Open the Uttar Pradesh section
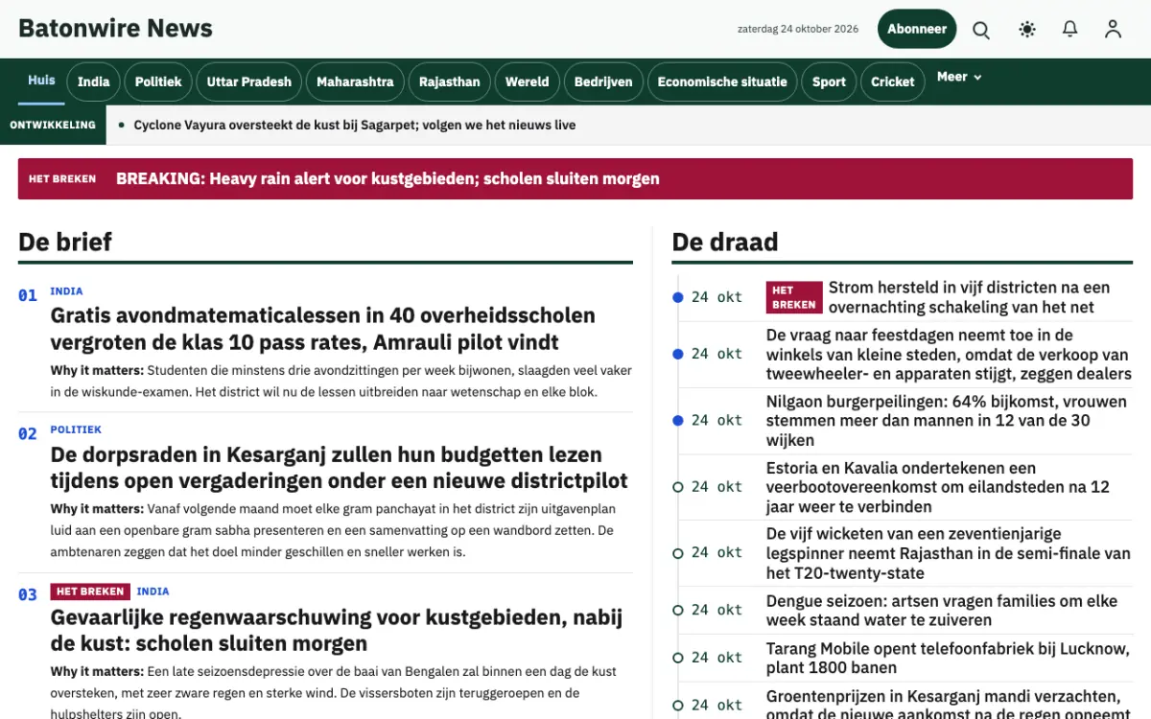Viewport: 1151px width, 719px height. tap(249, 81)
